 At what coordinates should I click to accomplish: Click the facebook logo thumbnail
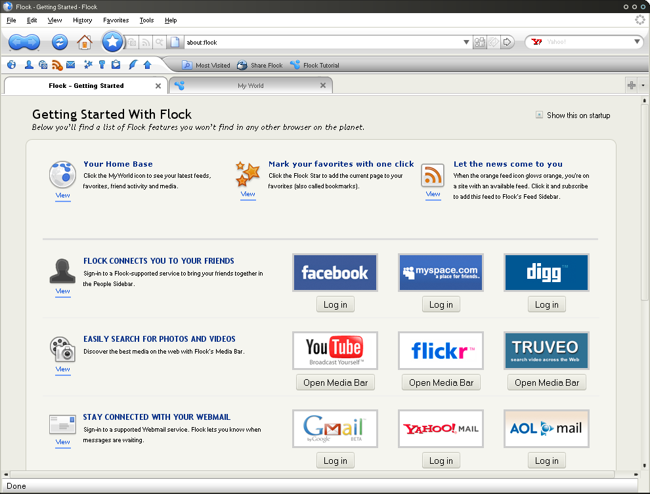335,272
